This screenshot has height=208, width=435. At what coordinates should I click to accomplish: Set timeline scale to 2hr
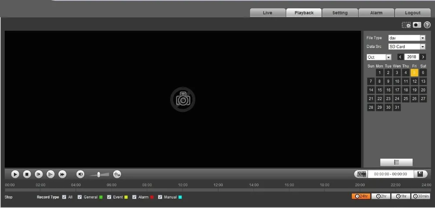click(x=381, y=196)
